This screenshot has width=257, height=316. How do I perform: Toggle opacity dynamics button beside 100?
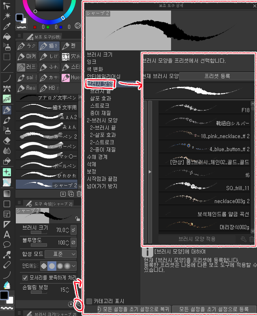pyautogui.click(x=74, y=242)
